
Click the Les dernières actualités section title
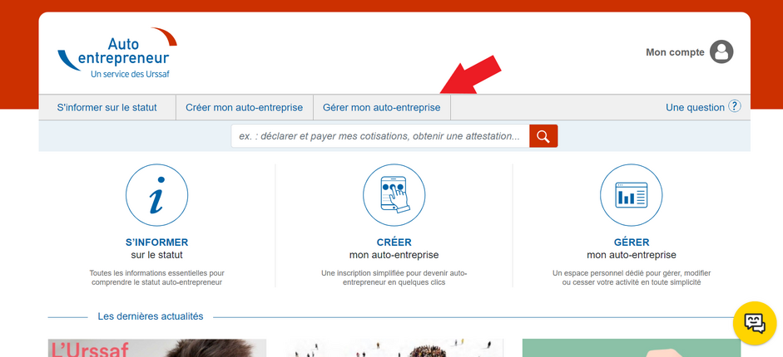(151, 316)
